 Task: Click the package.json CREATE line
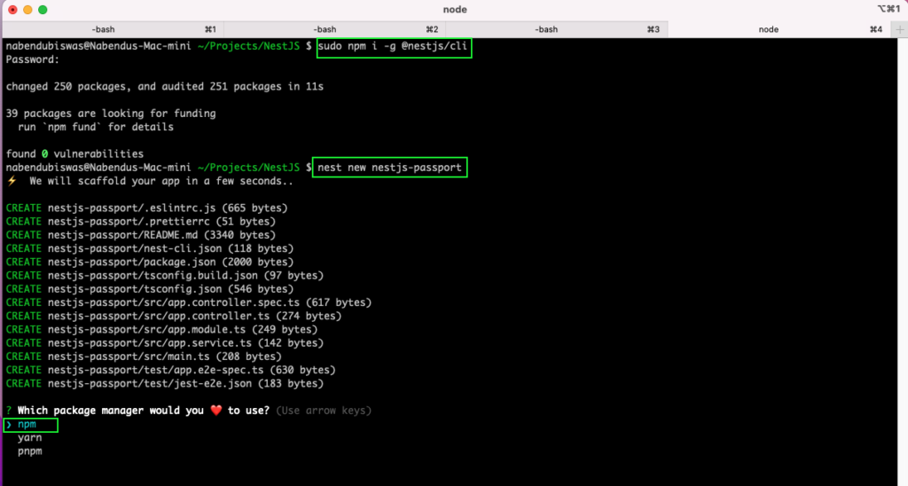(x=149, y=262)
